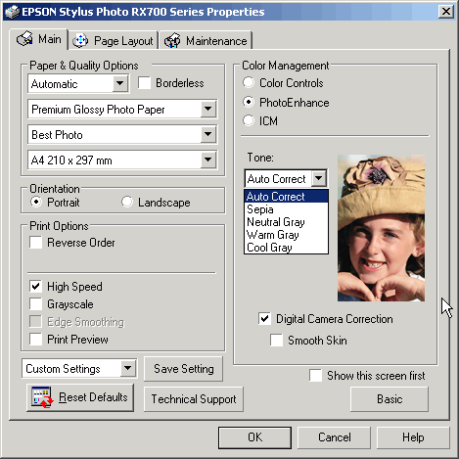This screenshot has height=459, width=459.
Task: Select Sepia from the Tone list
Action: [286, 209]
